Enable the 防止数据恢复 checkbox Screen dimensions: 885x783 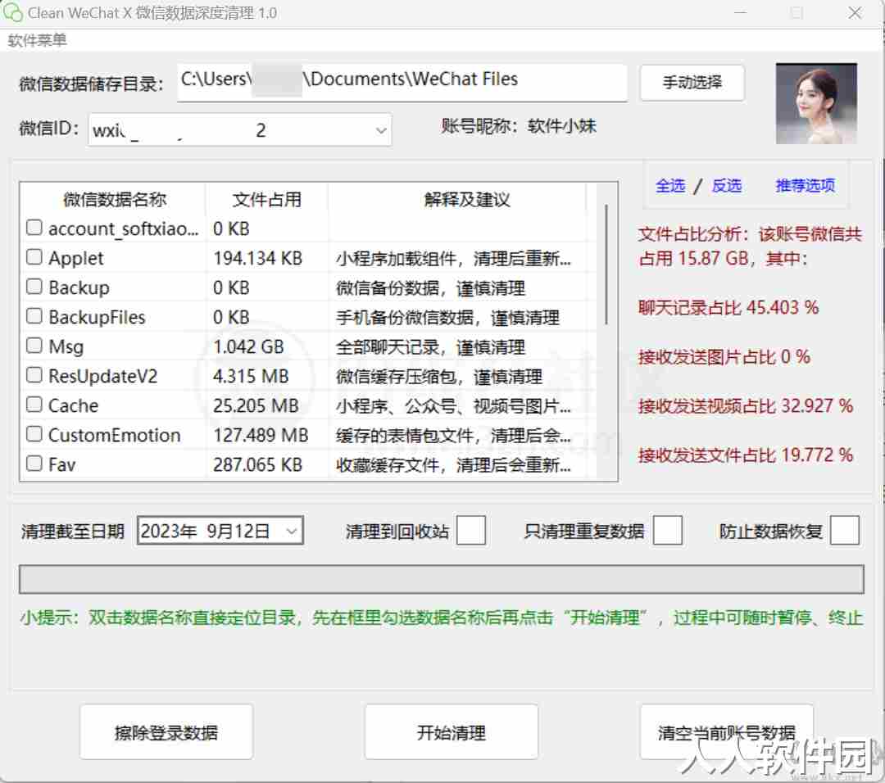pos(844,530)
